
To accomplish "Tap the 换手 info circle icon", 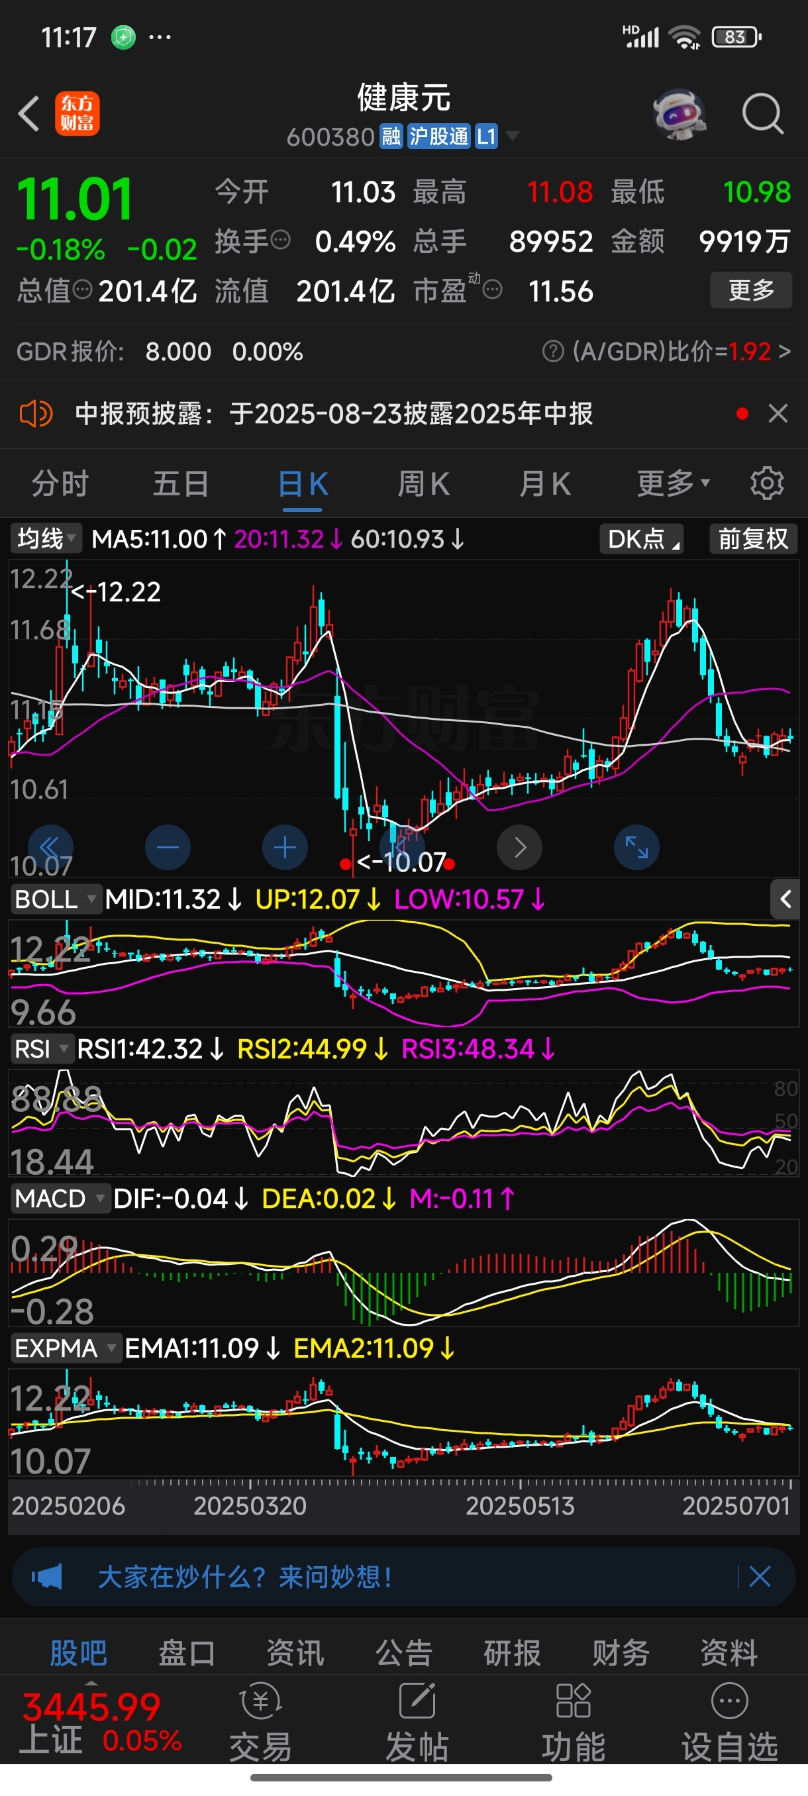I will (280, 240).
